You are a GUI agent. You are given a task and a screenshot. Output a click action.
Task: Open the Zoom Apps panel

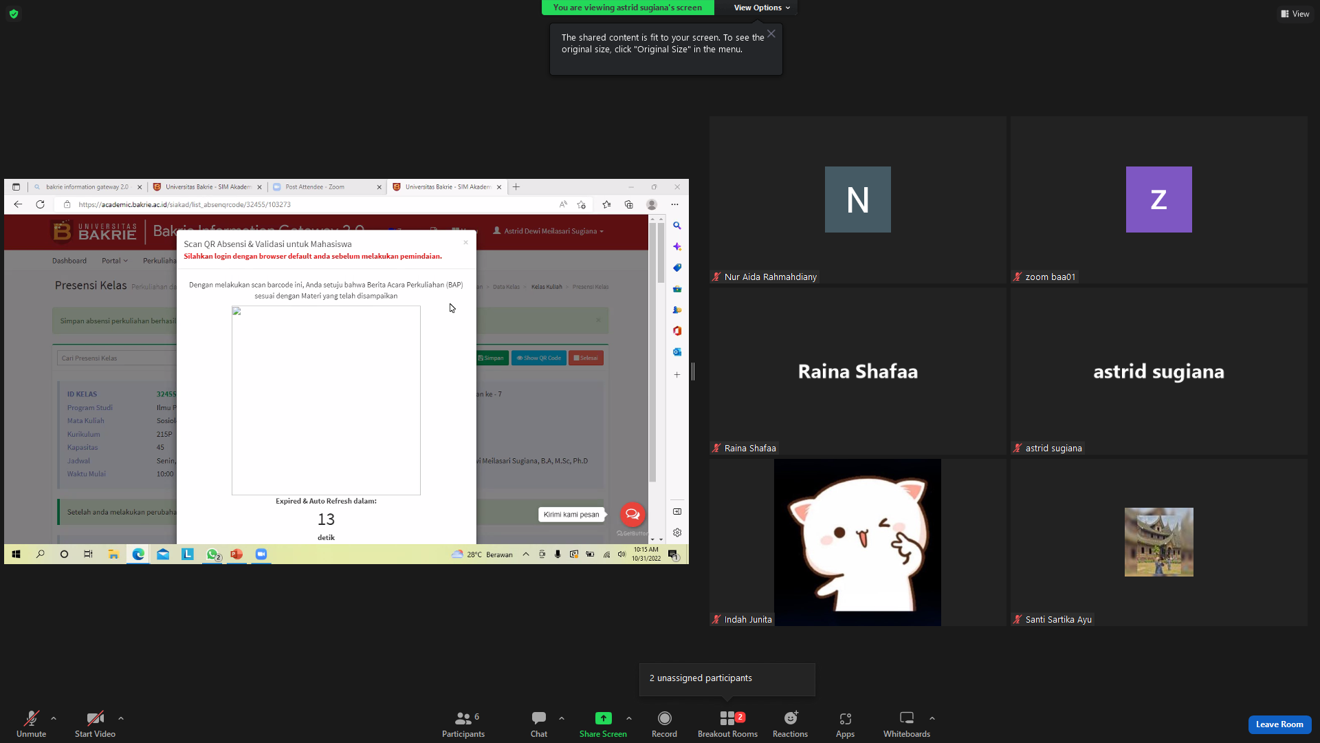(x=845, y=724)
